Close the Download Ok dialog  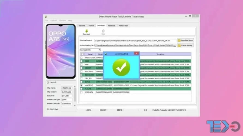tap(136, 53)
